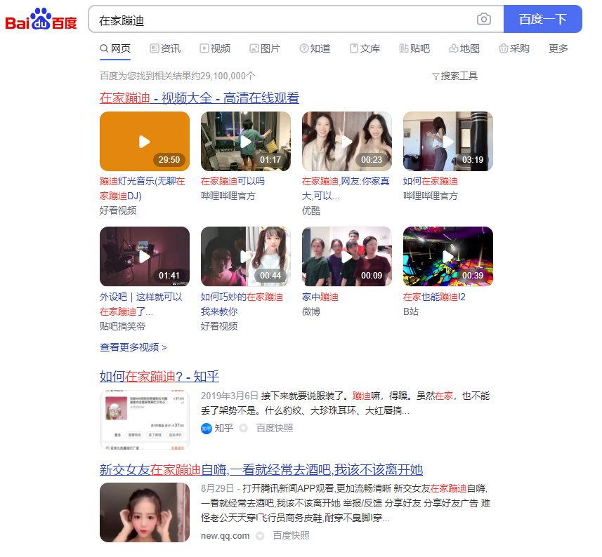Click the Zhihu source icon
Viewport: 602px width, 557px height.
[x=207, y=428]
